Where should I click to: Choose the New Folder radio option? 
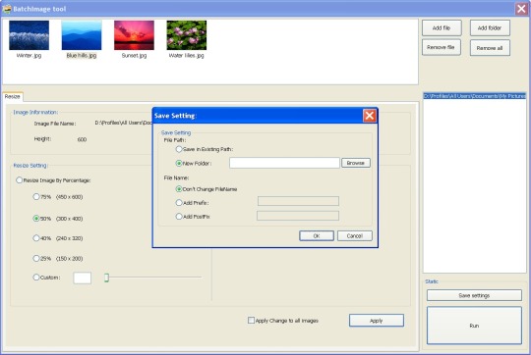point(179,163)
